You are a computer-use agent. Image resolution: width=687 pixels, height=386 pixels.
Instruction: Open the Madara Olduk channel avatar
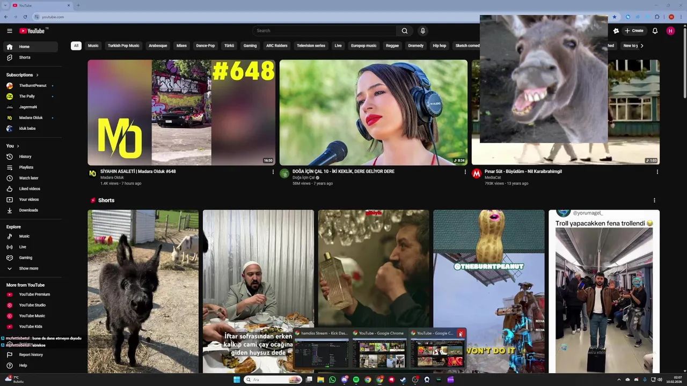tap(92, 174)
